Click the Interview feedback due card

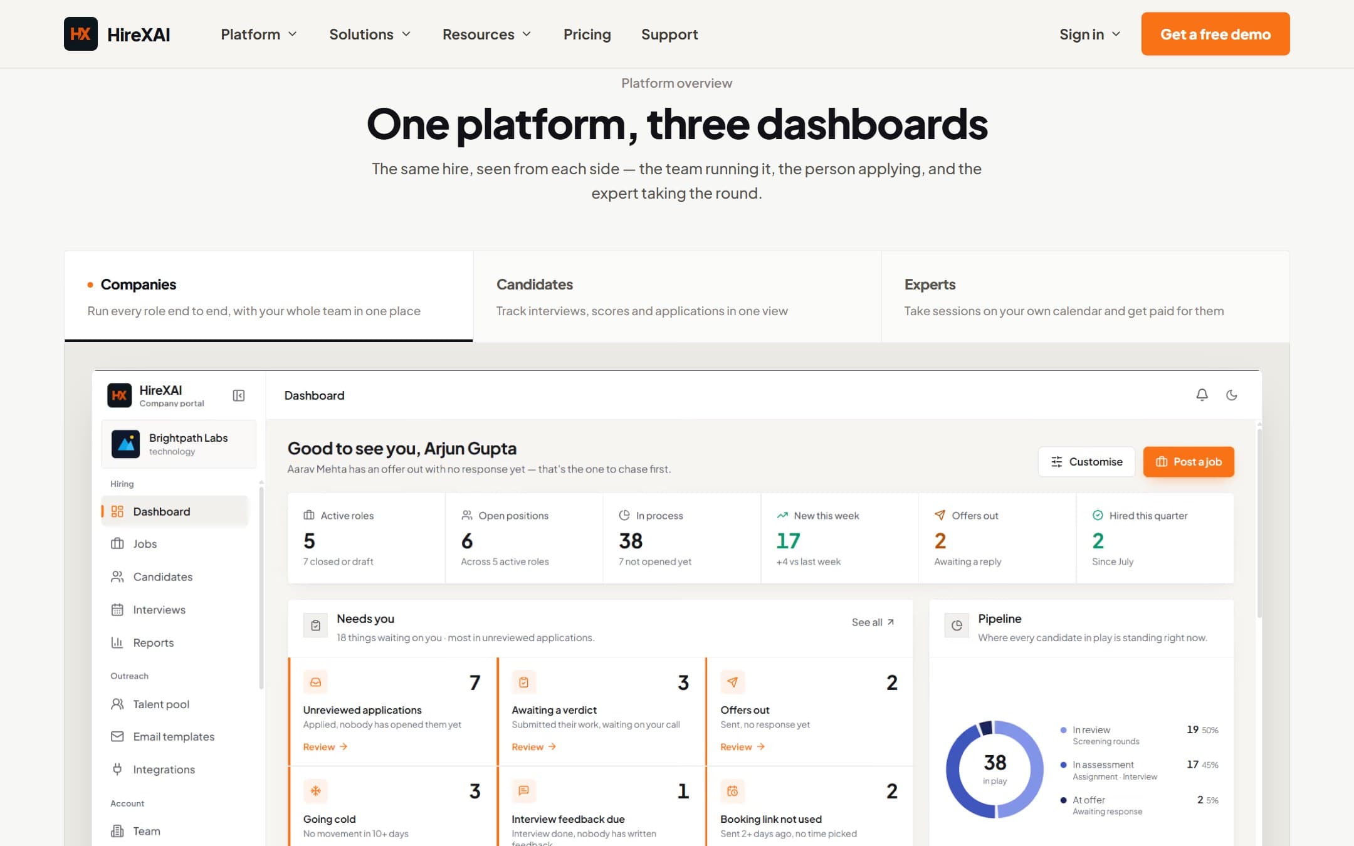[x=601, y=807]
